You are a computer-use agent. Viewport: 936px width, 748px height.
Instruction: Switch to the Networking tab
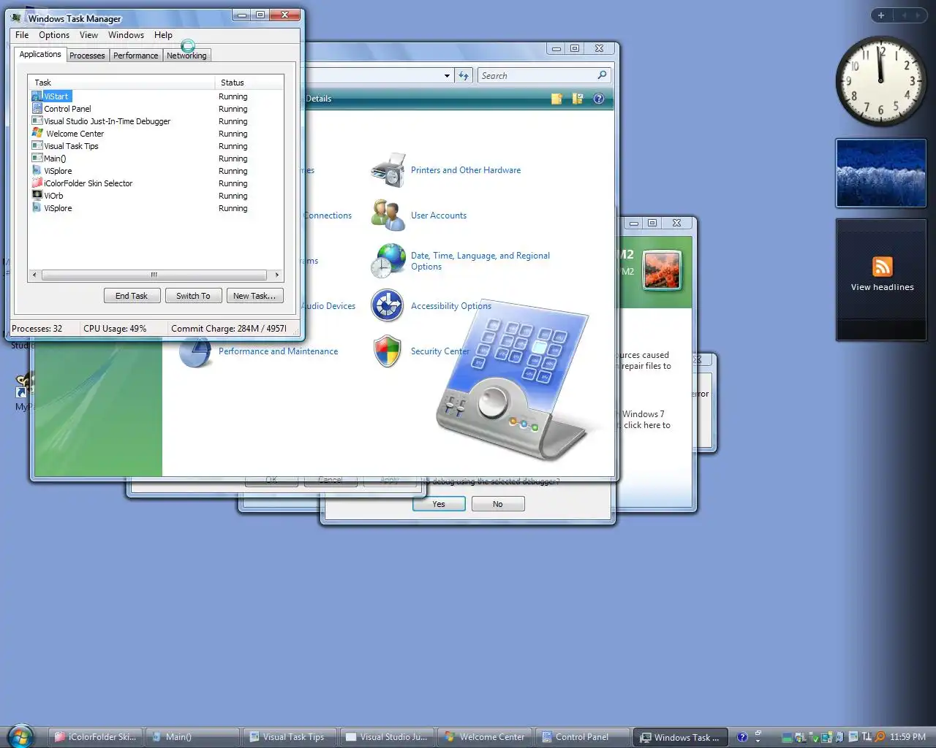(186, 56)
